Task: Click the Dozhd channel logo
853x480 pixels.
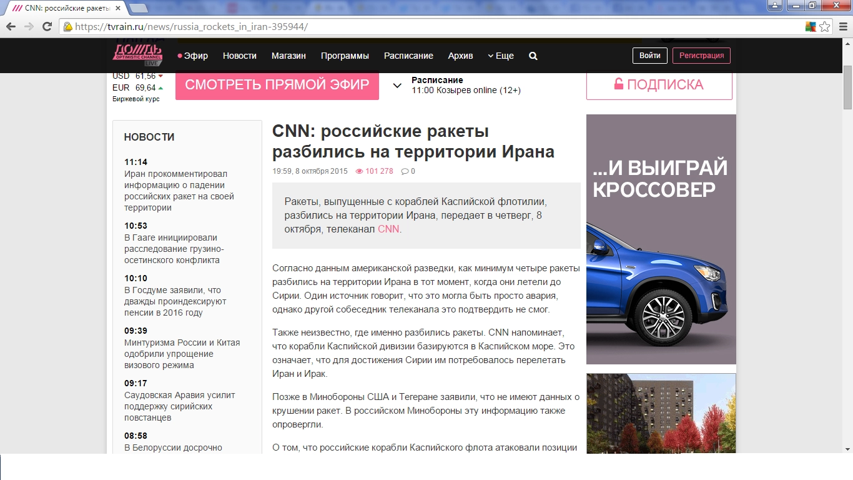Action: point(137,55)
